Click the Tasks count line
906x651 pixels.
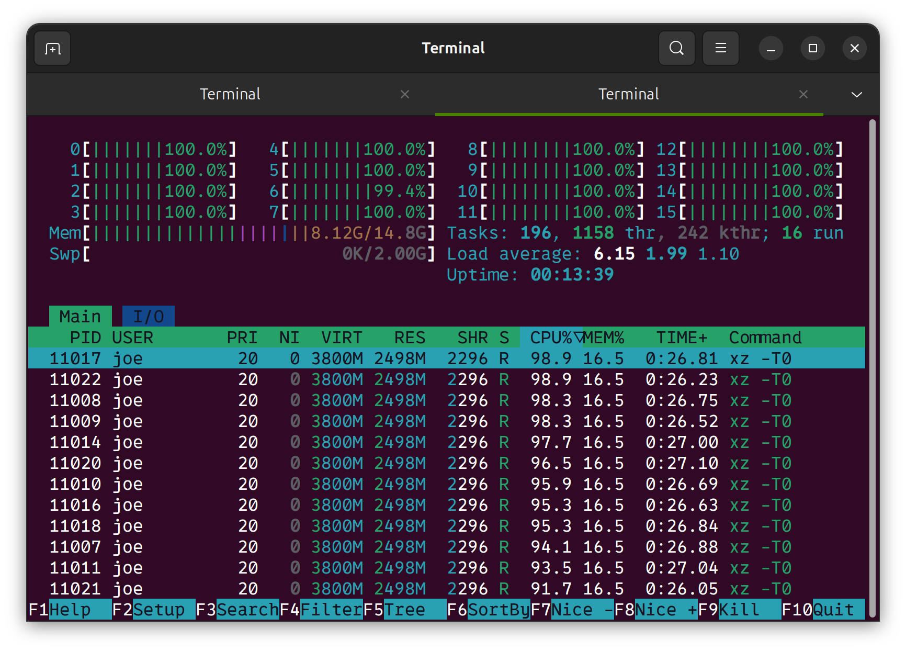(645, 233)
